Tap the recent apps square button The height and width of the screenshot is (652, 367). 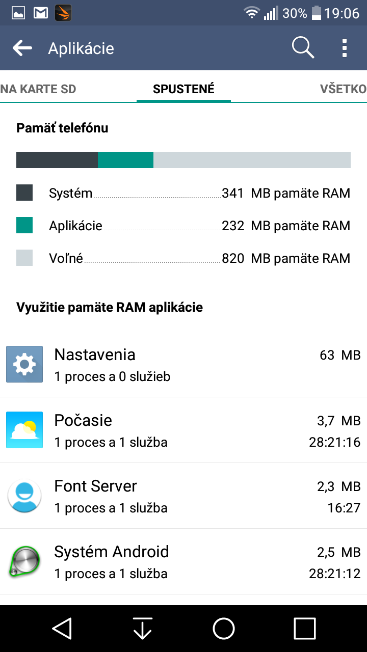tap(305, 629)
